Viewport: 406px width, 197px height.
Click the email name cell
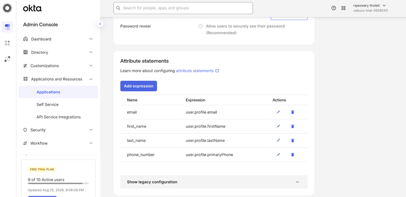tap(132, 112)
